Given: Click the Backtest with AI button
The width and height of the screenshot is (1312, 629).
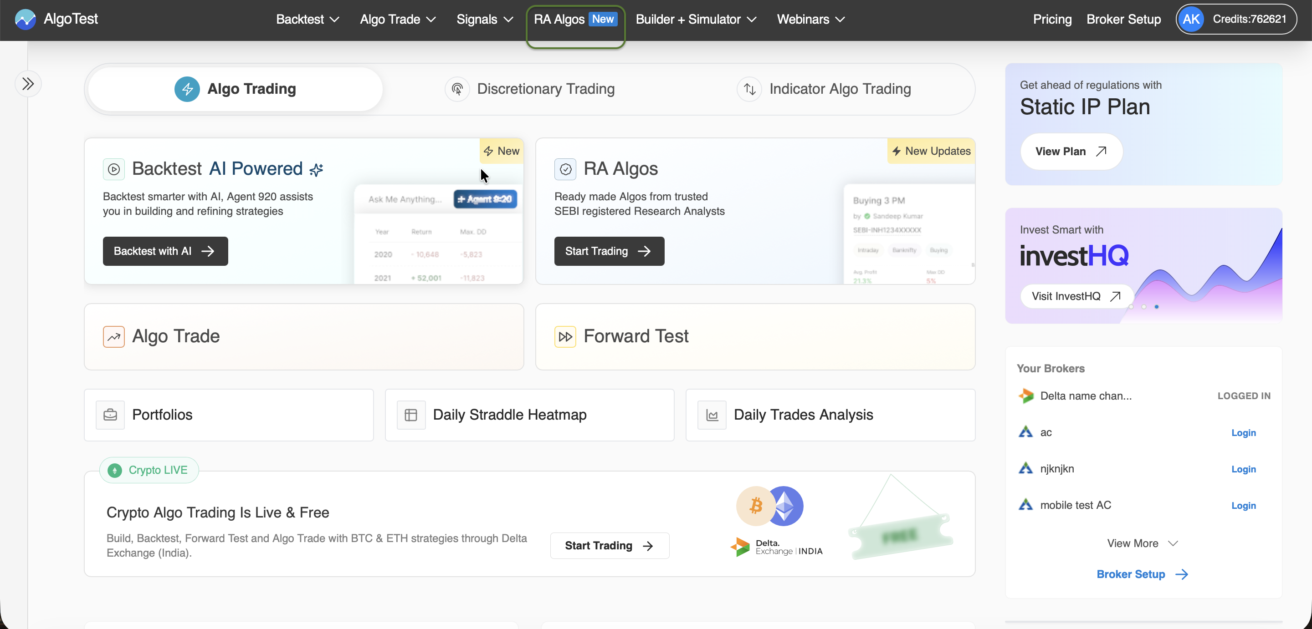Looking at the screenshot, I should 165,251.
